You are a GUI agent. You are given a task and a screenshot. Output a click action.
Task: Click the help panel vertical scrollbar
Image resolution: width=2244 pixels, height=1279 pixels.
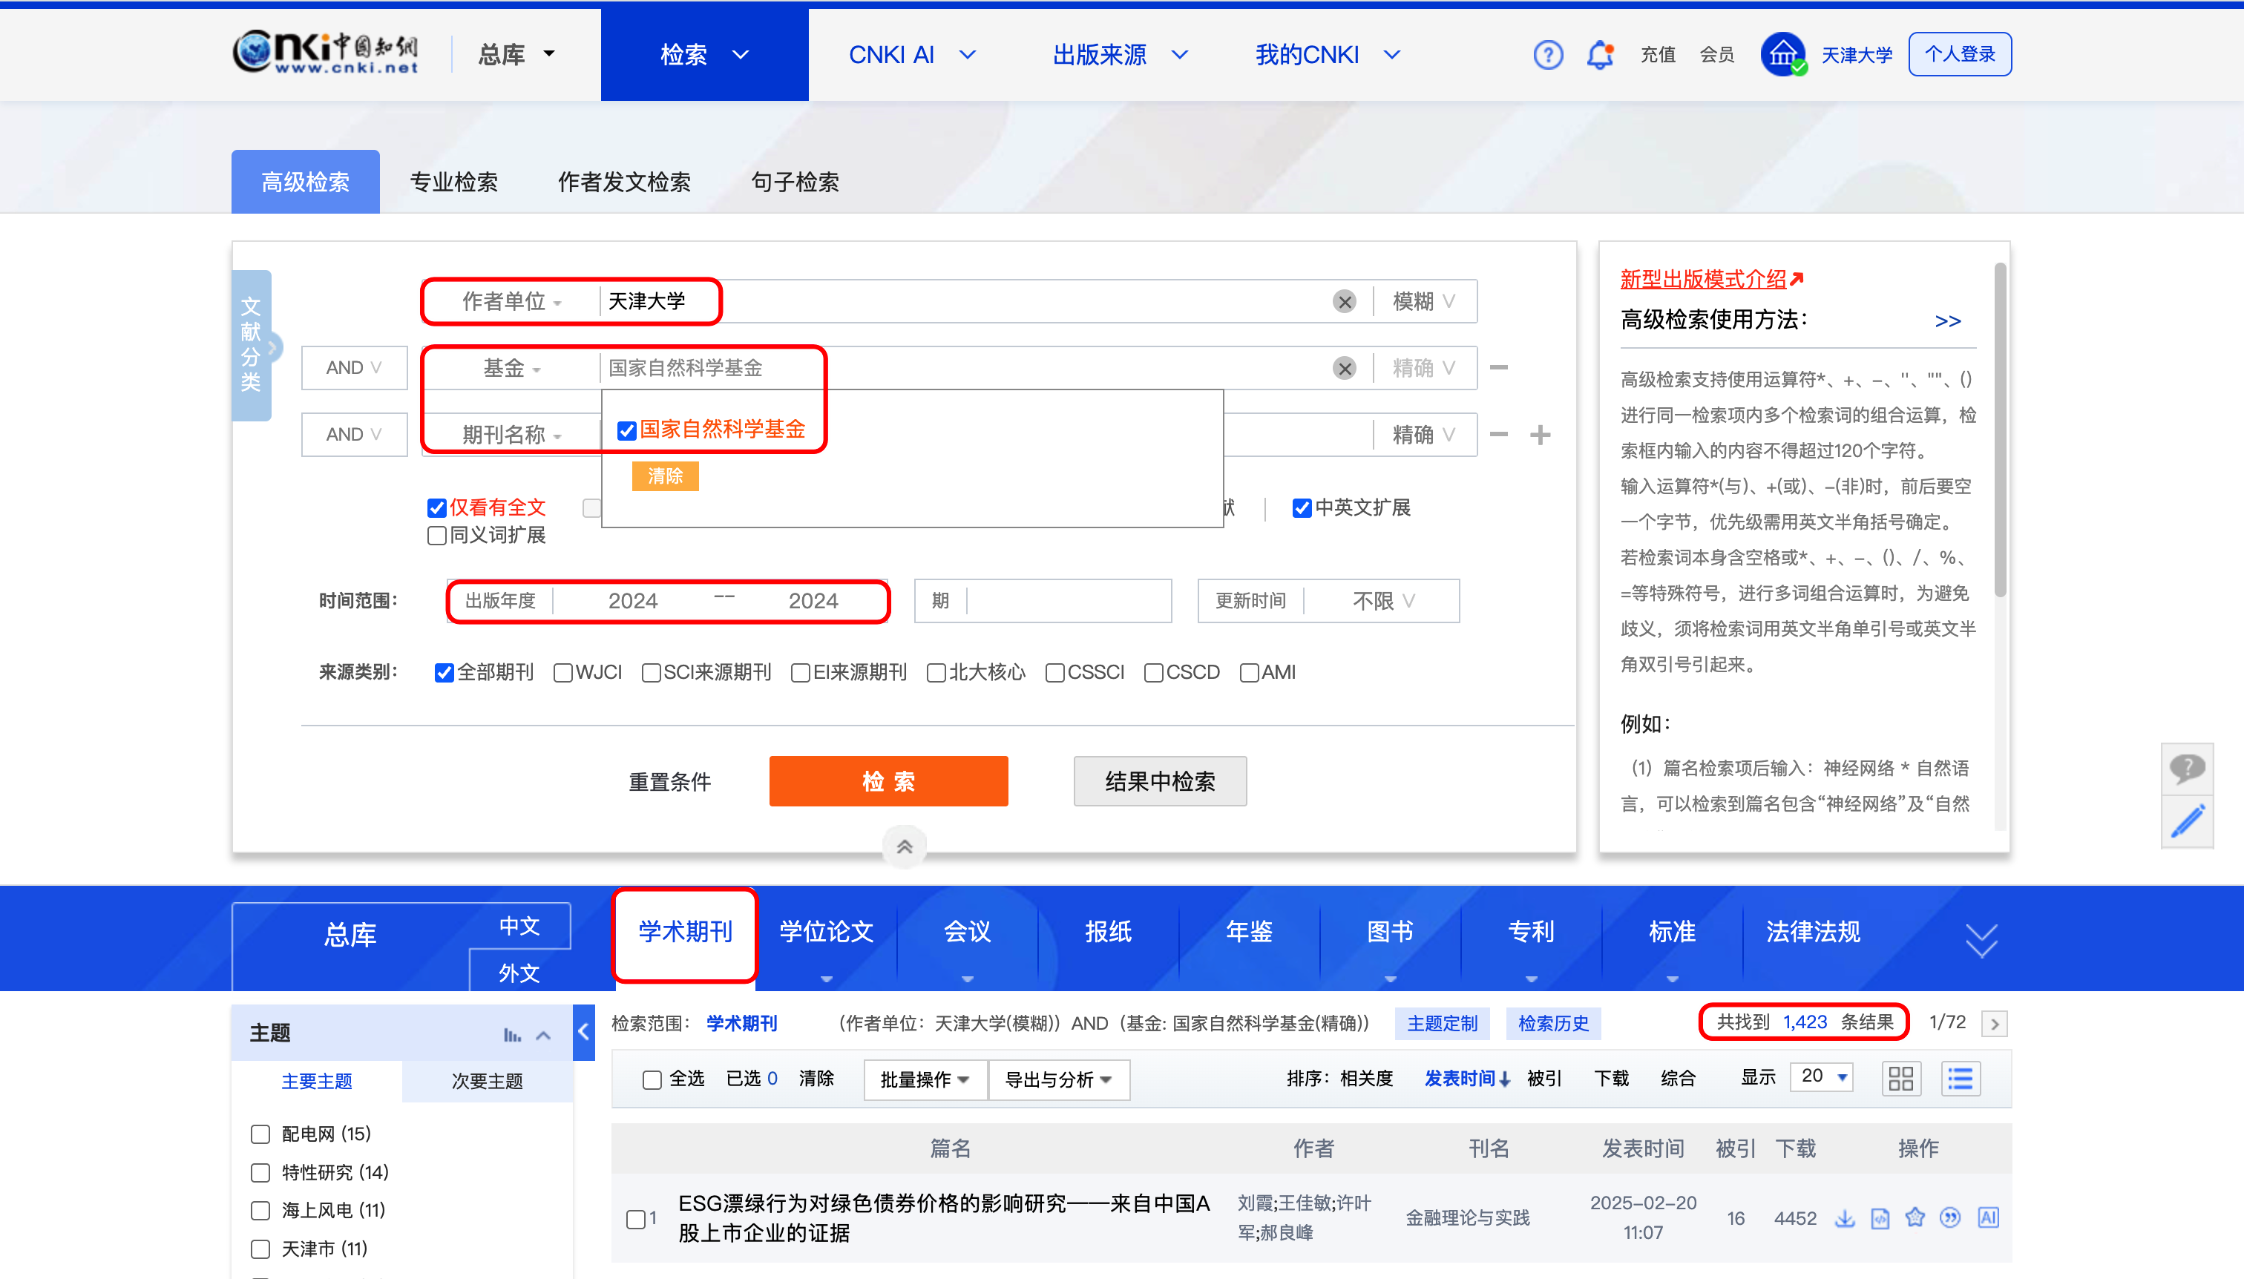tap(2000, 430)
